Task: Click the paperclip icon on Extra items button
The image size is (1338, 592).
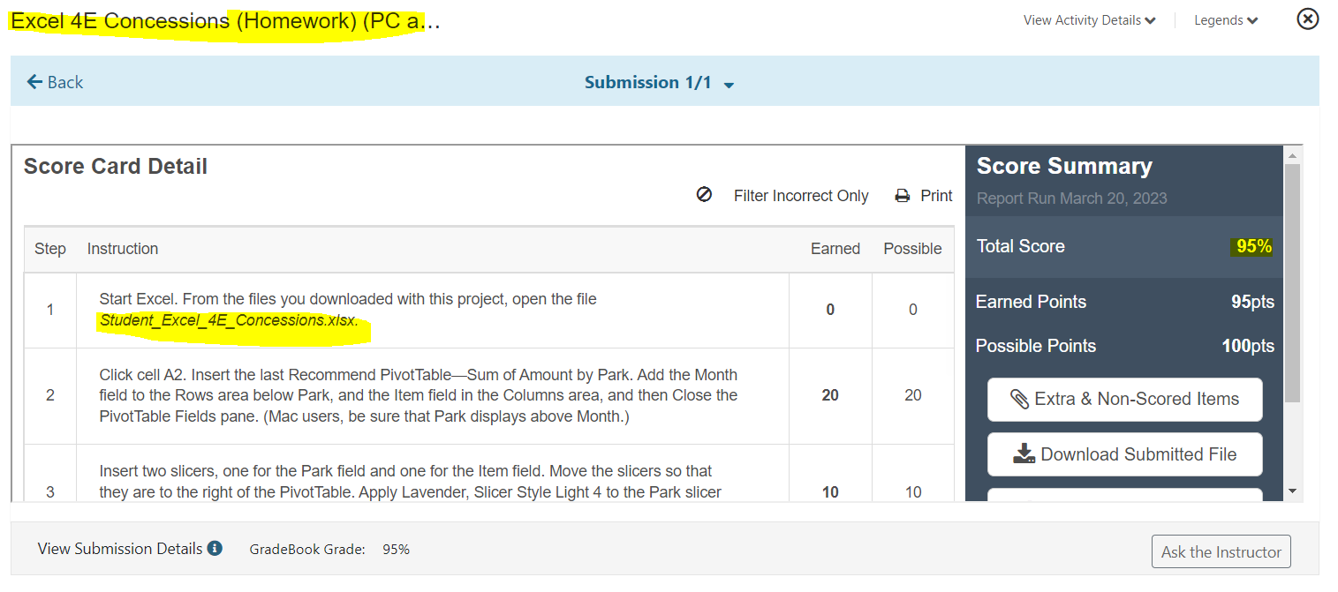Action: [1019, 400]
